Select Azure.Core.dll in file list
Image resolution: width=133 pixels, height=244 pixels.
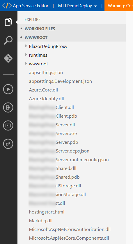(x=43, y=90)
